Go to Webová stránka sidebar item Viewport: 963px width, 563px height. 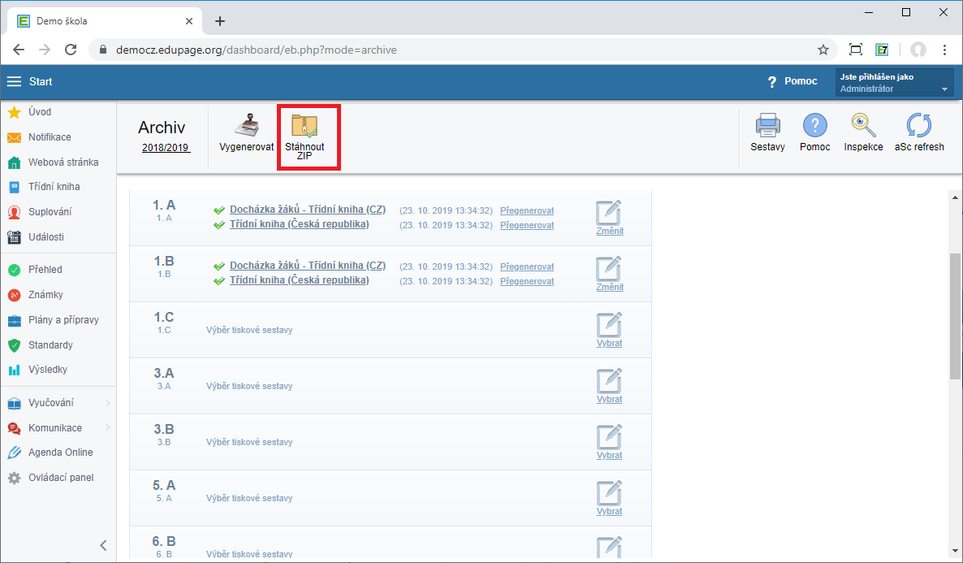pyautogui.click(x=63, y=162)
